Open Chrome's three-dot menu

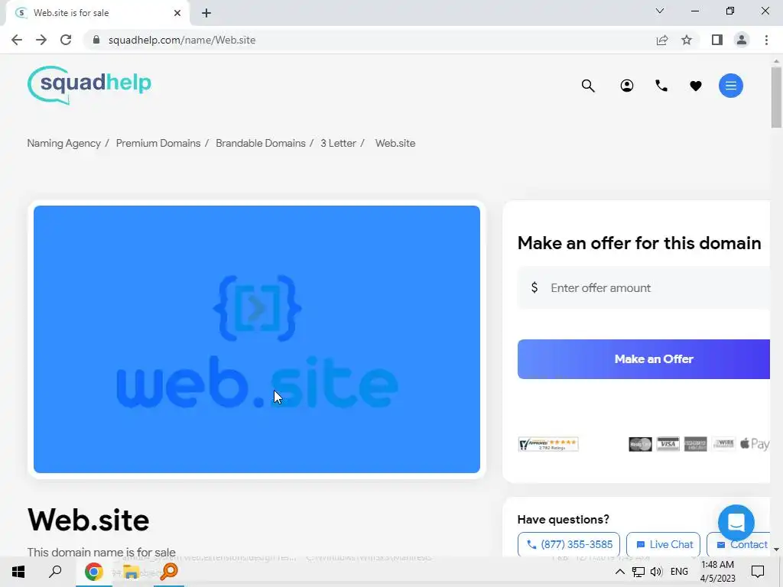[x=766, y=40]
